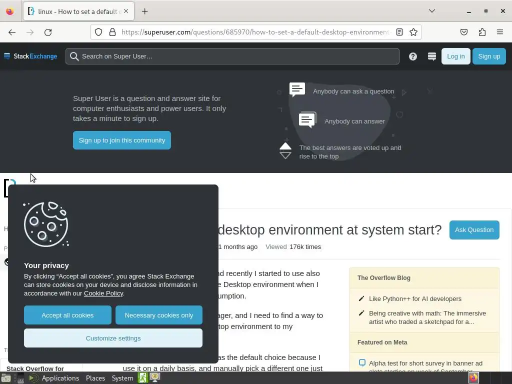Accept all cookies in privacy dialog
The image size is (512, 384).
pos(67,315)
